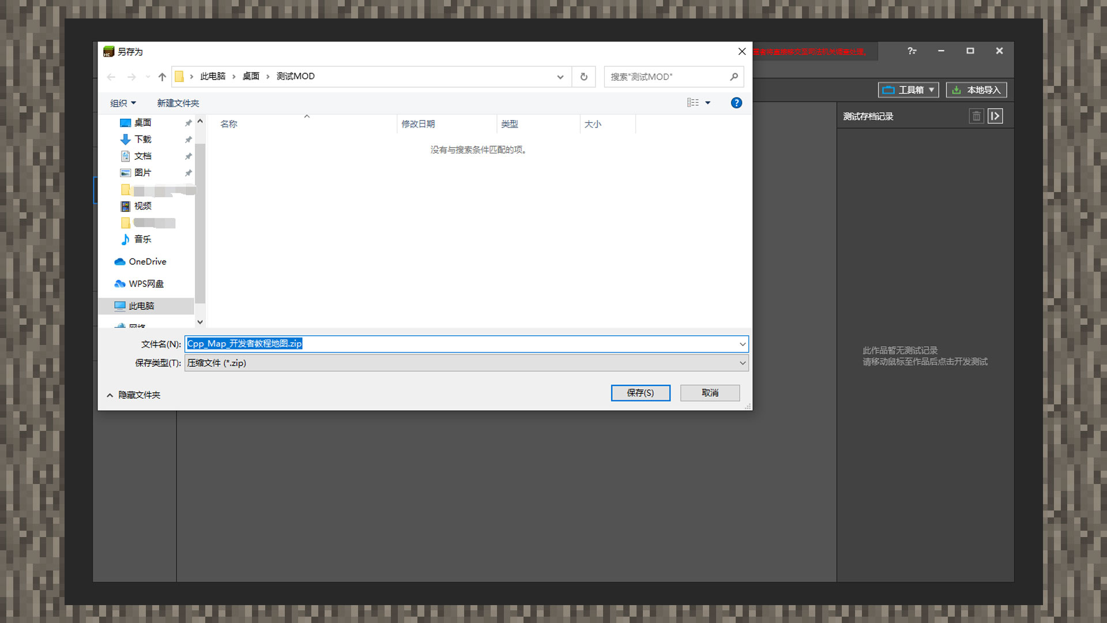
Task: Expand the 文件名 dropdown arrow
Action: click(743, 344)
